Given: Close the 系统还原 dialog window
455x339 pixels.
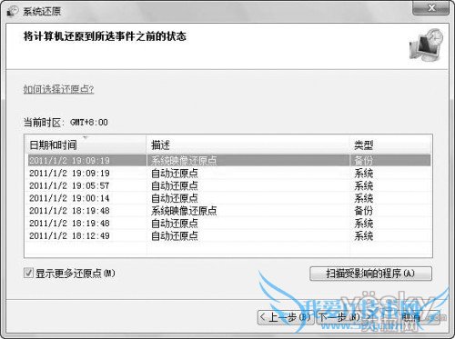Looking at the screenshot, I should (x=430, y=8).
